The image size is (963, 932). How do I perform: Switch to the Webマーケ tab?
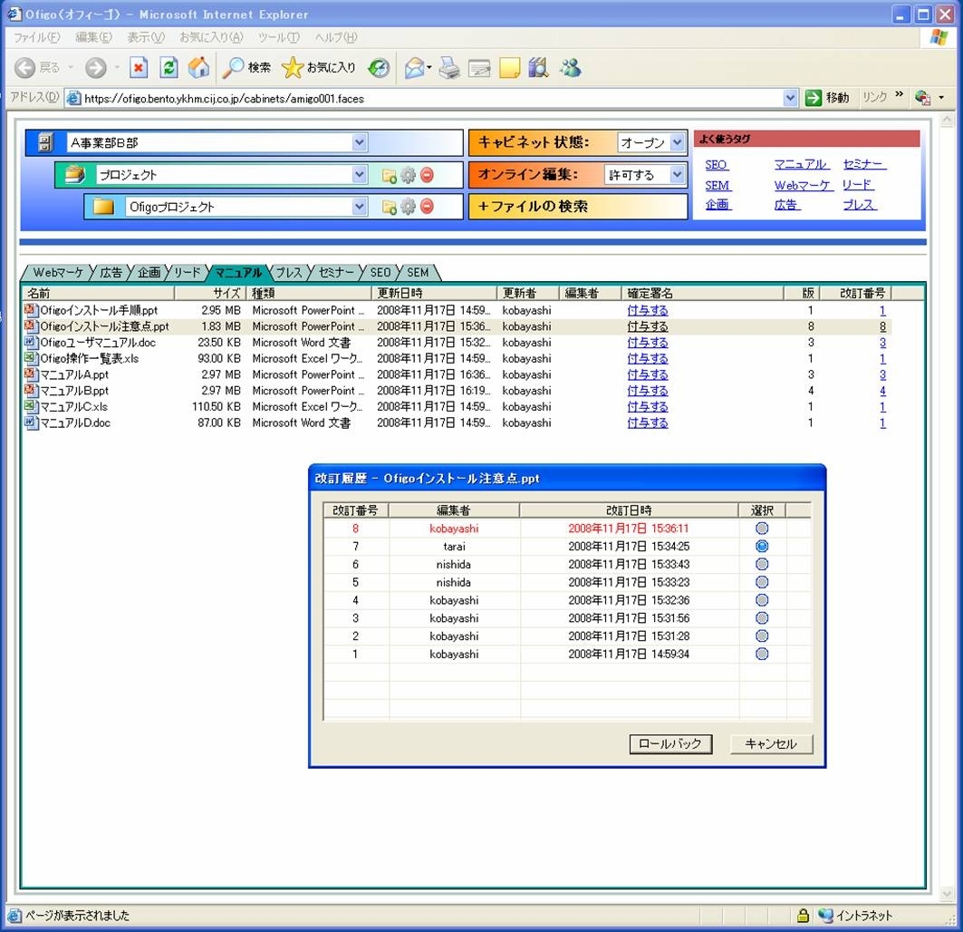pyautogui.click(x=58, y=272)
